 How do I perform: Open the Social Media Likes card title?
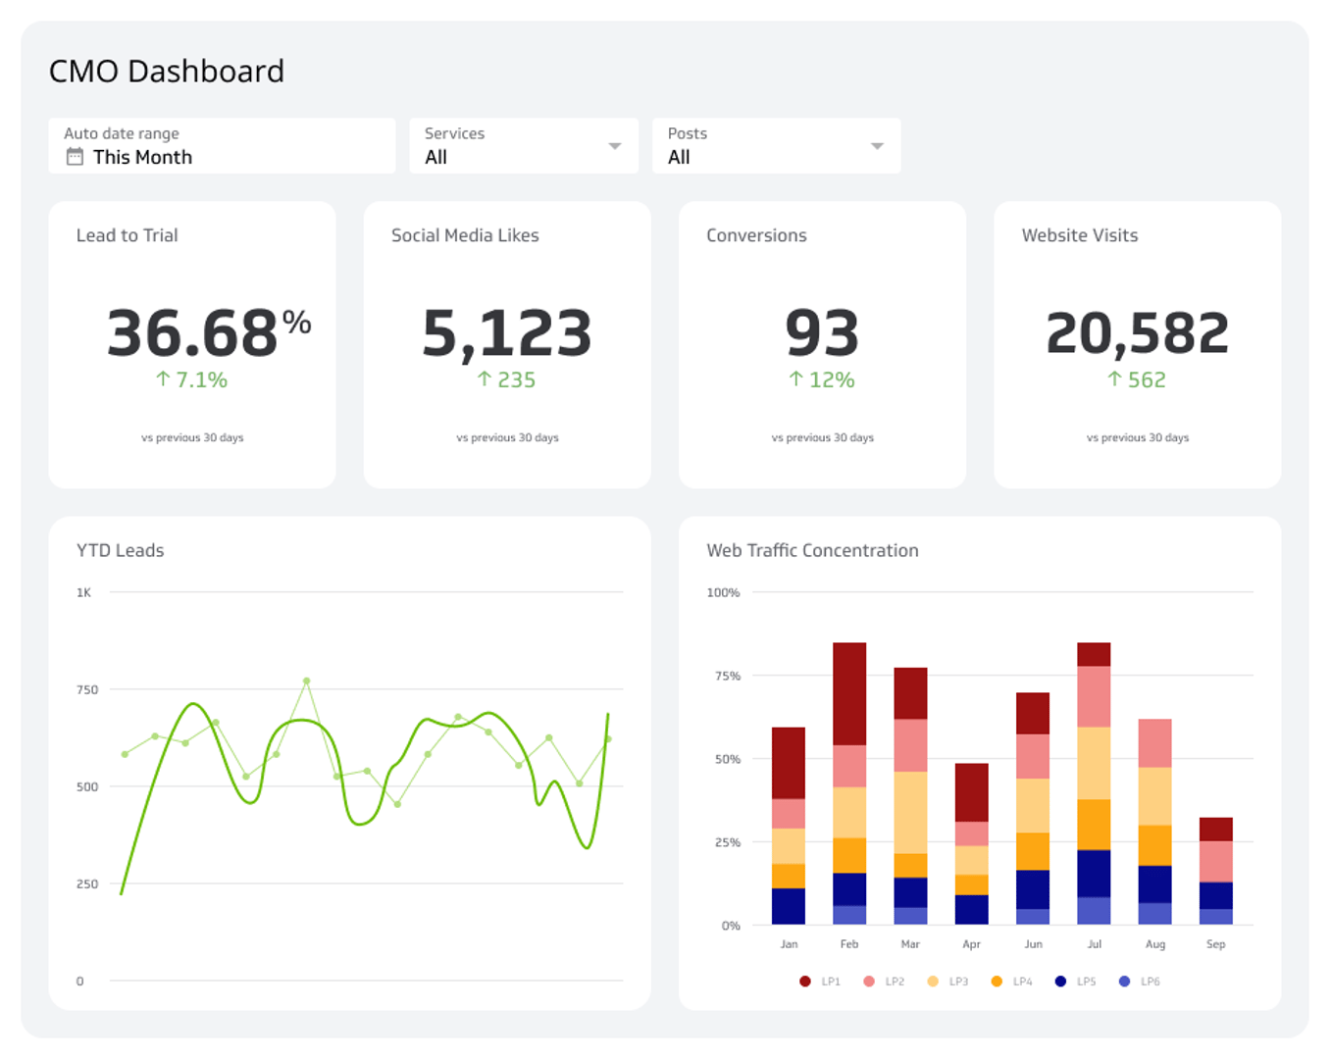point(465,235)
